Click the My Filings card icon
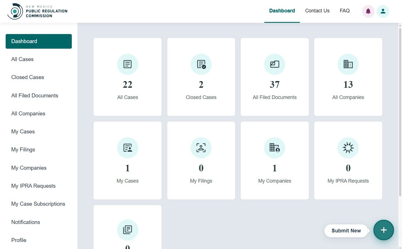 coord(201,148)
